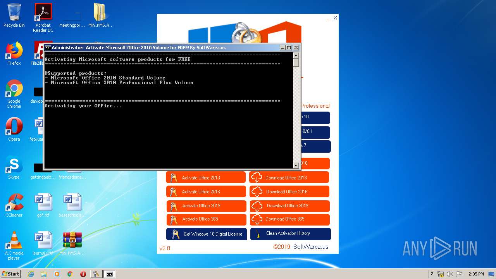Click Activate Office 365 button
Screen dimensions: 496x279
tap(207, 219)
